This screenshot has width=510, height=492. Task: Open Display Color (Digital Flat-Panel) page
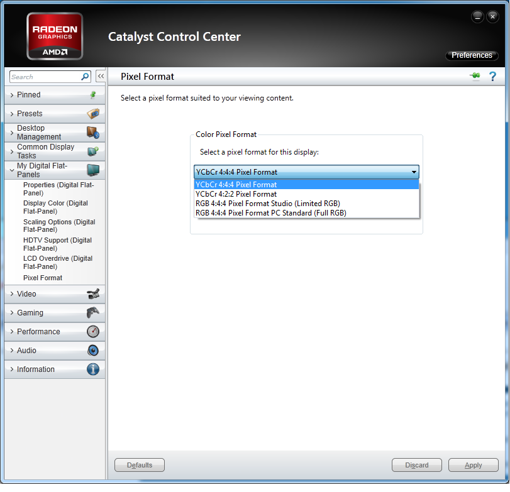55,207
